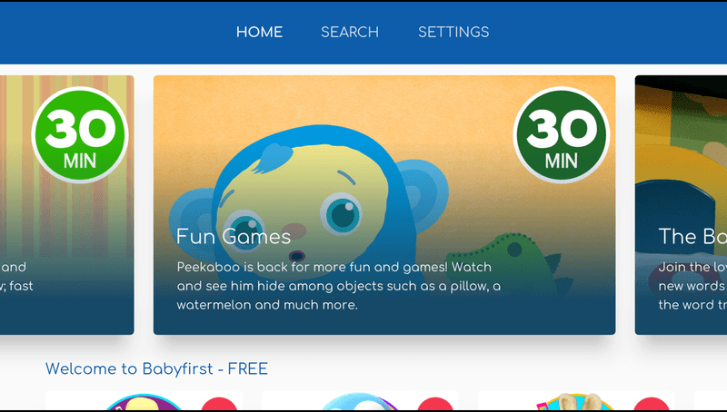Click the dark green 30 MIN badge

561,134
